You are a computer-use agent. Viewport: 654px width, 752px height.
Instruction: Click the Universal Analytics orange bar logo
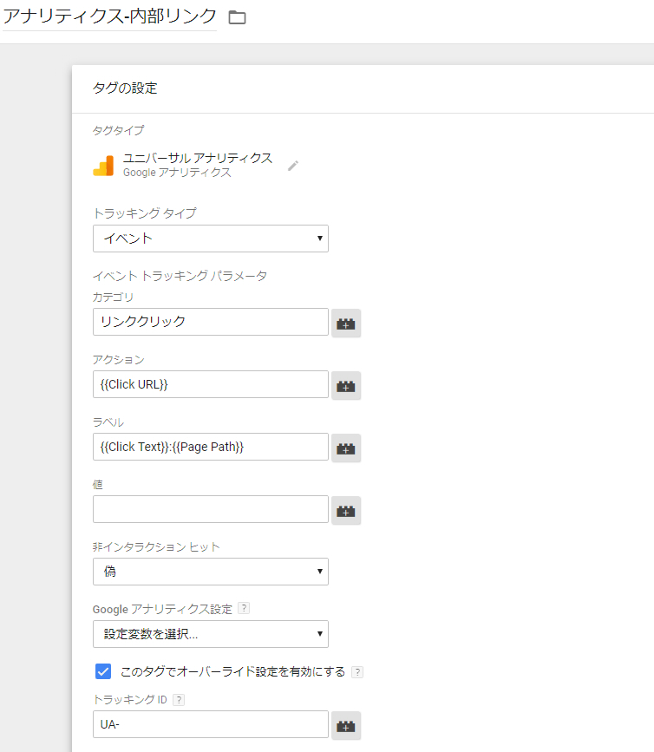(103, 166)
